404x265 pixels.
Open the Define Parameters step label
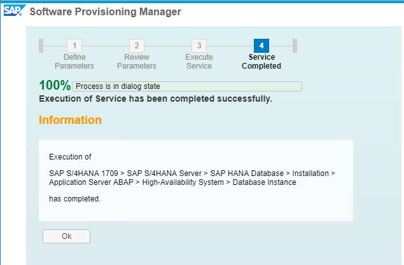click(x=74, y=62)
